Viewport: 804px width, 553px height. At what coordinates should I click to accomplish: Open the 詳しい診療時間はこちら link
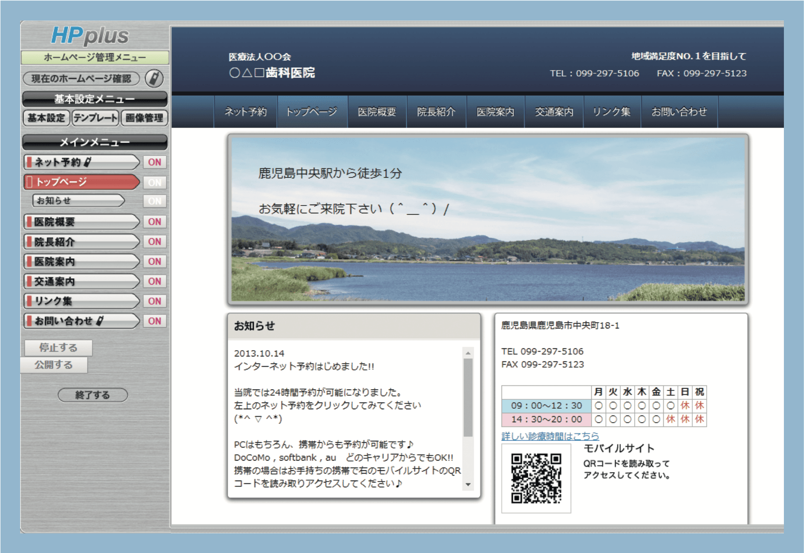550,436
